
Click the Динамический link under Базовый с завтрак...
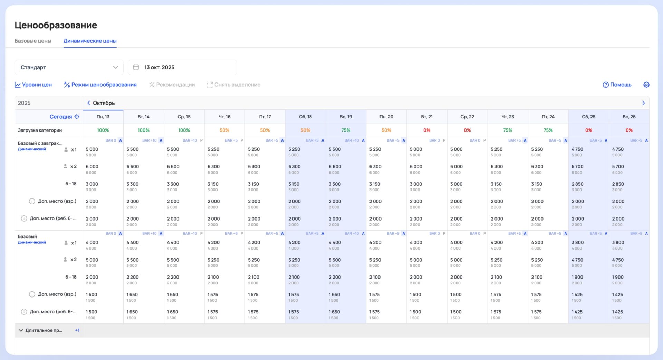coord(32,149)
